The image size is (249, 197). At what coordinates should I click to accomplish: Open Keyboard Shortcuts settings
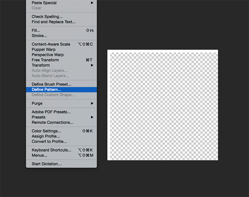51,150
